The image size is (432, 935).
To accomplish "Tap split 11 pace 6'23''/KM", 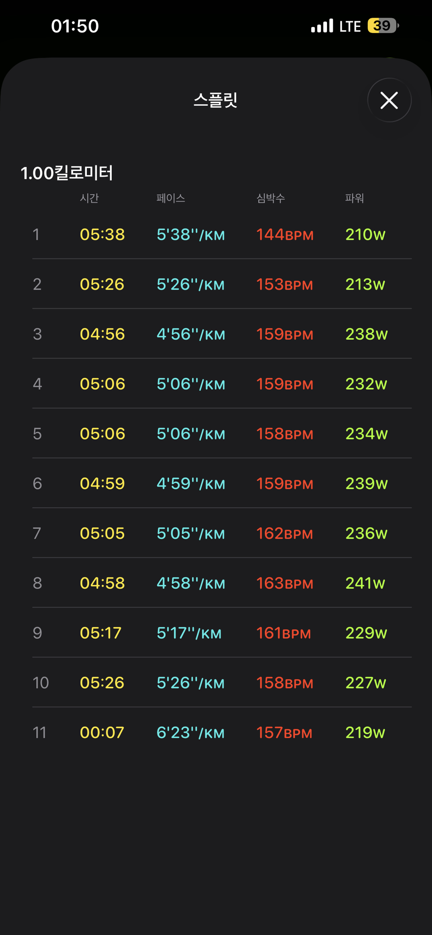I will [x=191, y=733].
